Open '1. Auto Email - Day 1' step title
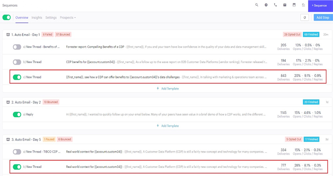The image size is (333, 176). tap(26, 35)
